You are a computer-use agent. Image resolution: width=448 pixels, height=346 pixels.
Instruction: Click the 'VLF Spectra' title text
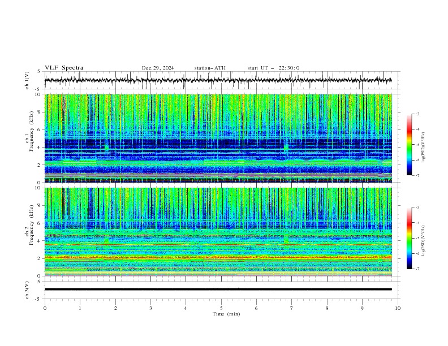tap(64, 68)
